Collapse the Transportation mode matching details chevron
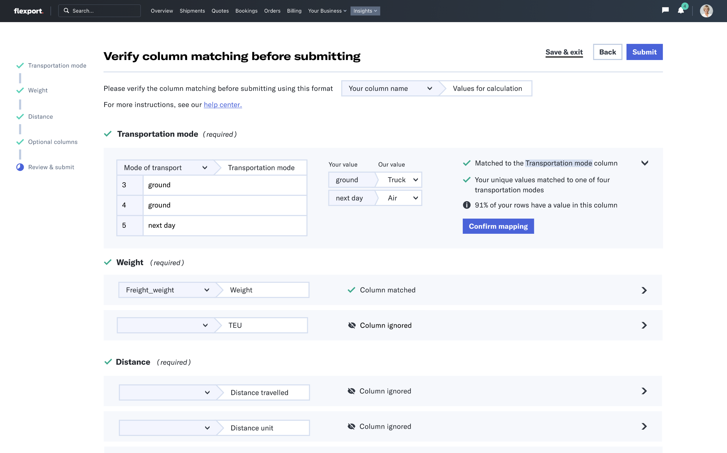This screenshot has height=453, width=727. [x=645, y=163]
